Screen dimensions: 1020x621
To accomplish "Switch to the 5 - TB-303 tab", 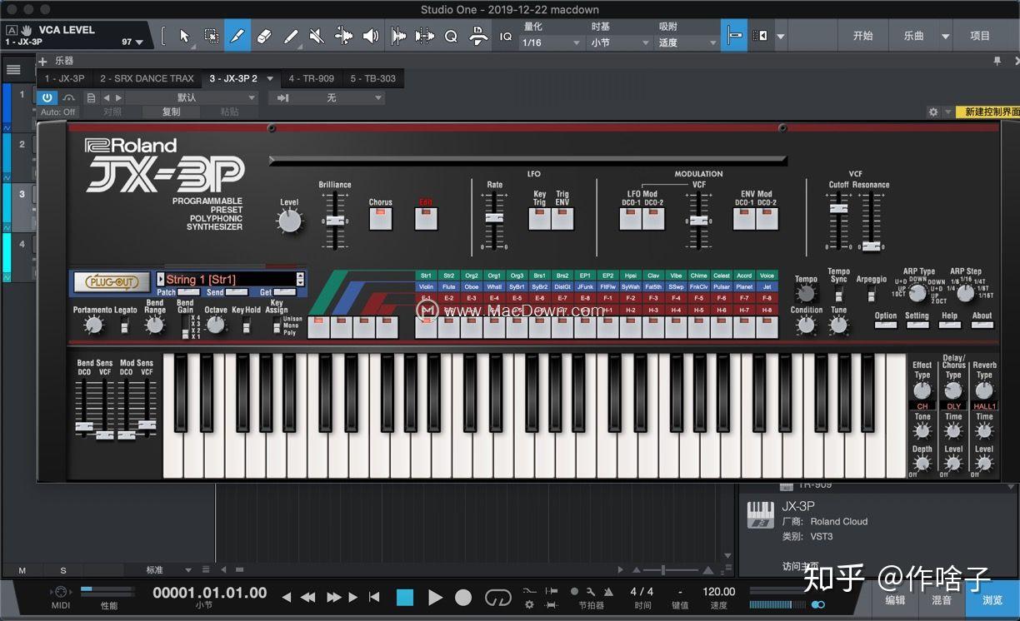I will (372, 78).
